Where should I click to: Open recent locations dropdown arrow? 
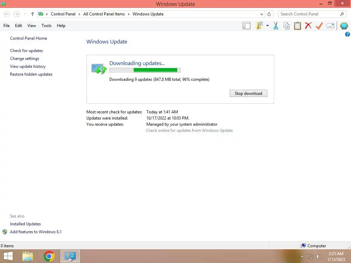[x=25, y=14]
